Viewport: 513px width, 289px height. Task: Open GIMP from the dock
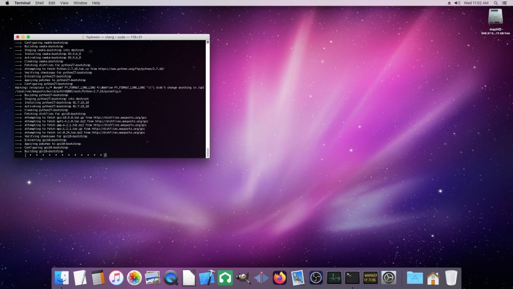243,278
